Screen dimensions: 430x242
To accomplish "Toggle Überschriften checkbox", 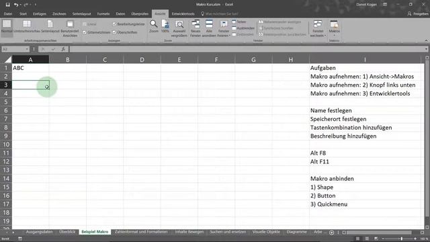I will (x=114, y=32).
